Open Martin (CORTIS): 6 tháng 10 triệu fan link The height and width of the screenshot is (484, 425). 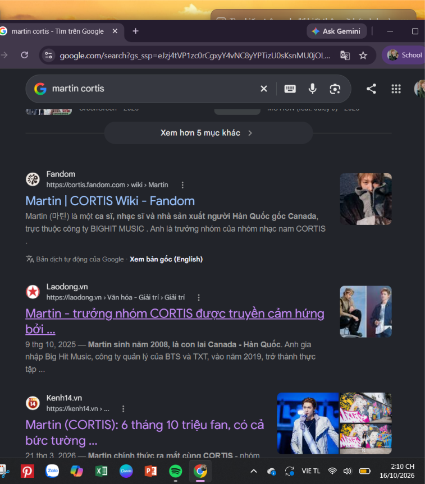pyautogui.click(x=145, y=432)
